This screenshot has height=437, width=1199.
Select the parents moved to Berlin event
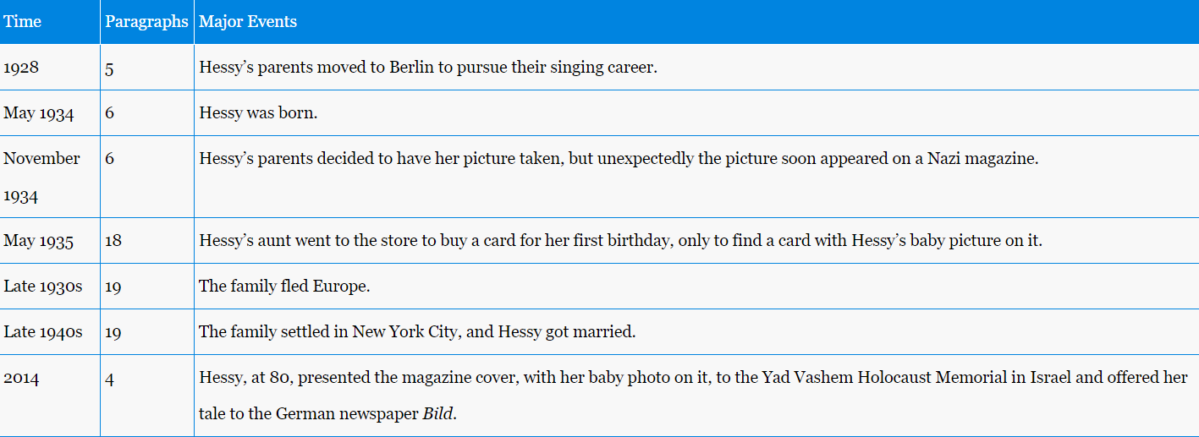(x=428, y=68)
